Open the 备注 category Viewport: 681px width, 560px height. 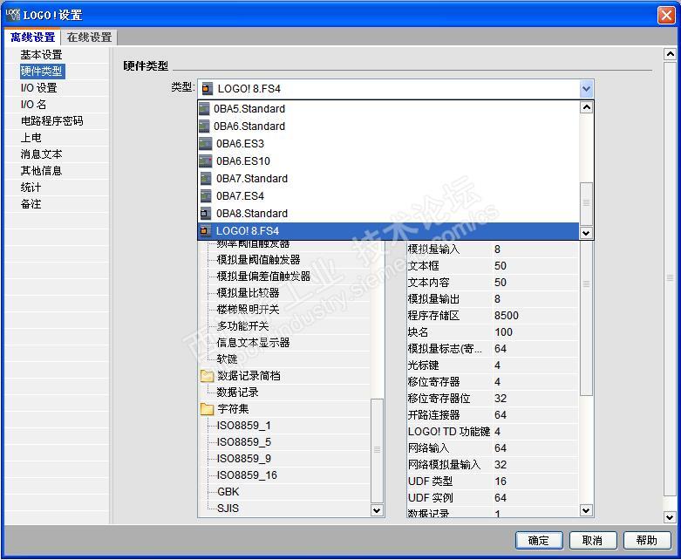point(31,204)
